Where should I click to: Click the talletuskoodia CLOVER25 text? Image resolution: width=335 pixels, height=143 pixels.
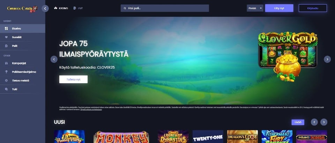pyautogui.click(x=87, y=67)
